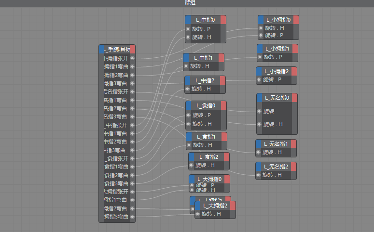Select the 旋转 . H input port on L_食指0

point(189,124)
